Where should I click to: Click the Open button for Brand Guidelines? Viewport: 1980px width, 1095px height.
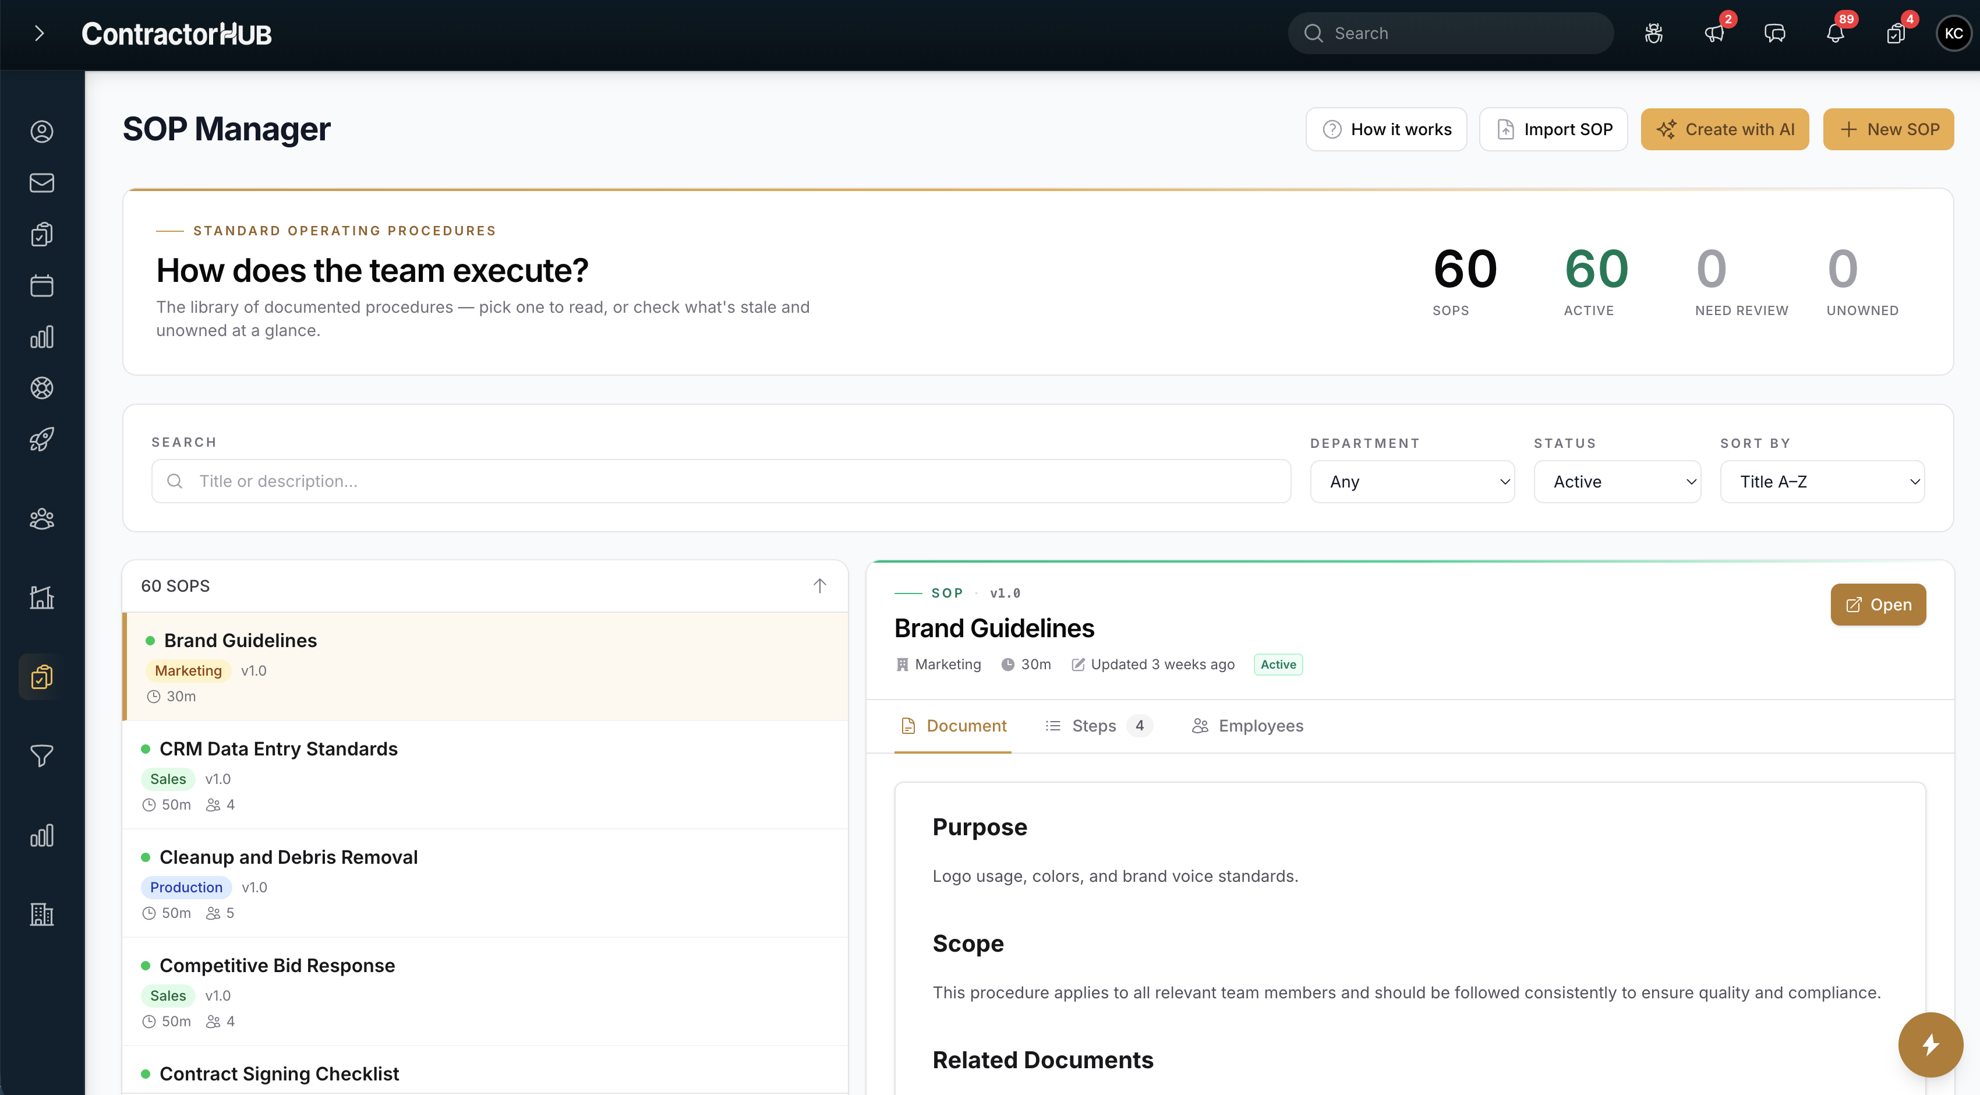pos(1878,605)
